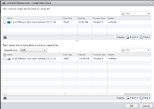Viewport: 154px width, 109px height.
Task: Open the capacity tier Filter dropdown arrow
Action: click(x=149, y=50)
